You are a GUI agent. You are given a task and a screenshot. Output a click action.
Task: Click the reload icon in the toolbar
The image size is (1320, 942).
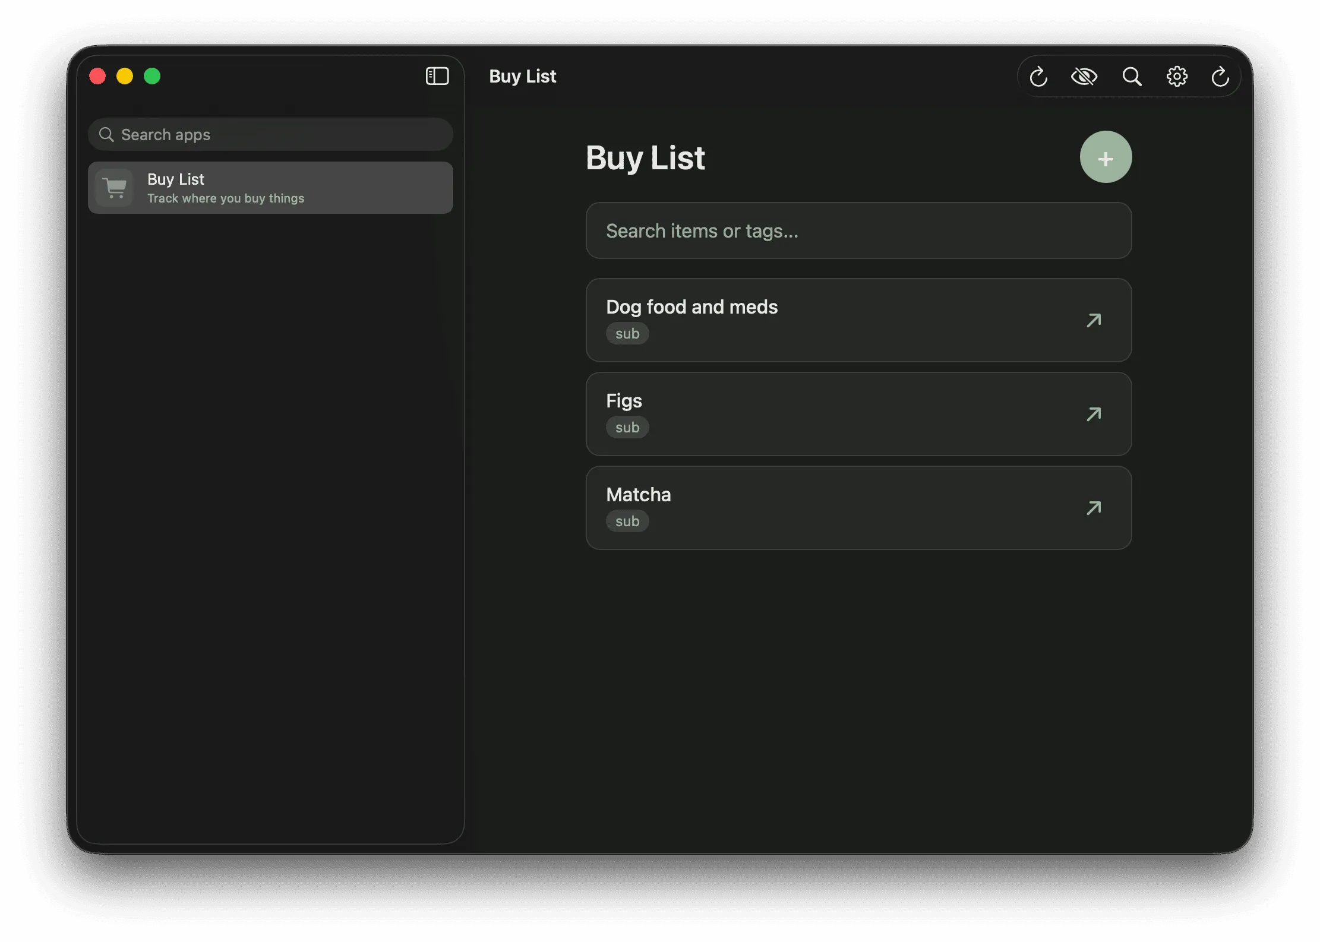coord(1038,76)
